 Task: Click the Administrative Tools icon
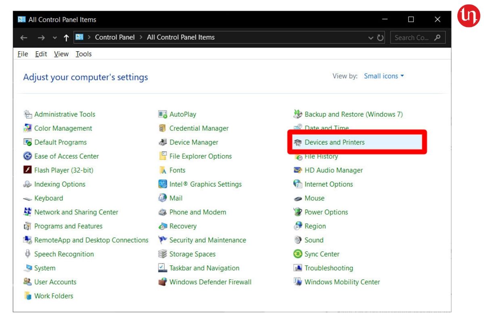pos(28,114)
